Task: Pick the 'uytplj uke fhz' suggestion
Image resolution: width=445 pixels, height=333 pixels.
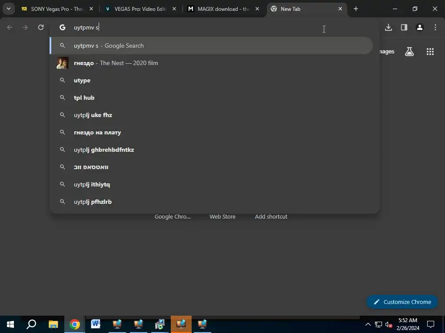Action: [211, 115]
